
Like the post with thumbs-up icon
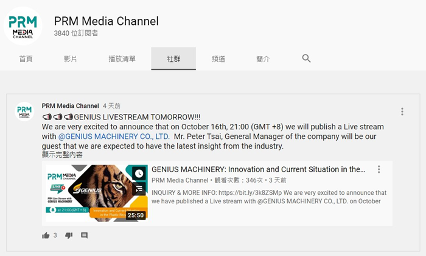click(46, 235)
